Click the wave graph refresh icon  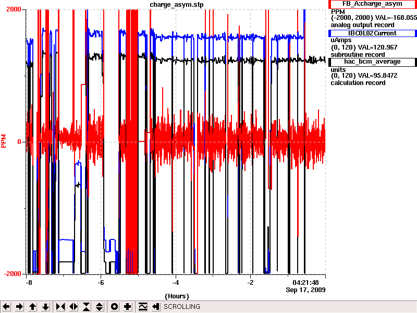pyautogui.click(x=143, y=307)
